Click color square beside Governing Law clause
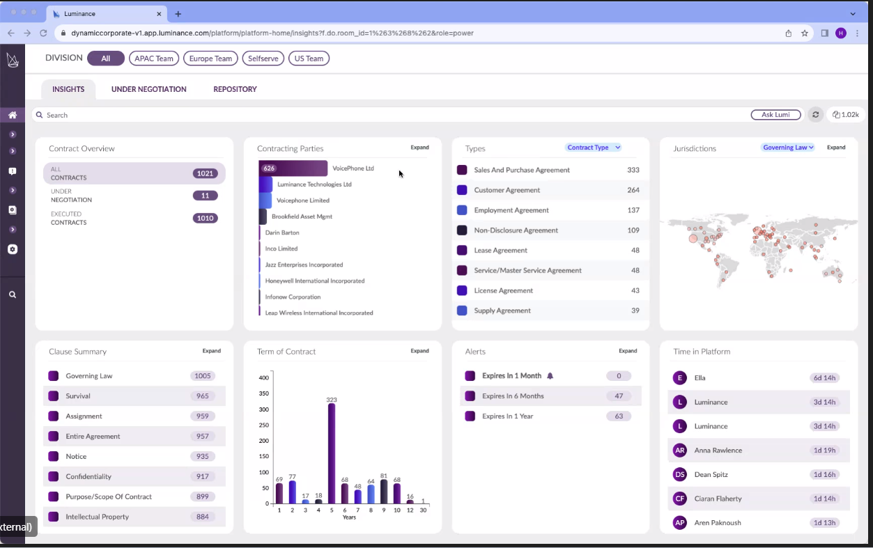 [x=53, y=376]
